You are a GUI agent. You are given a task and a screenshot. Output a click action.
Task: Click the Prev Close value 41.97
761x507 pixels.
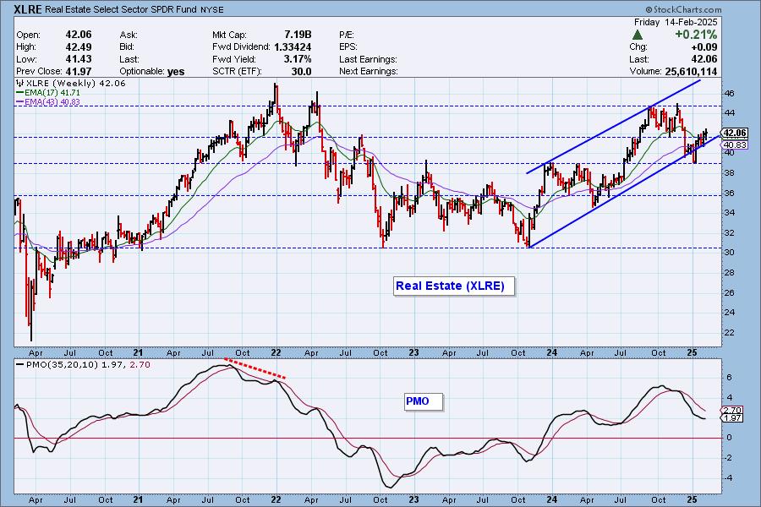(79, 71)
